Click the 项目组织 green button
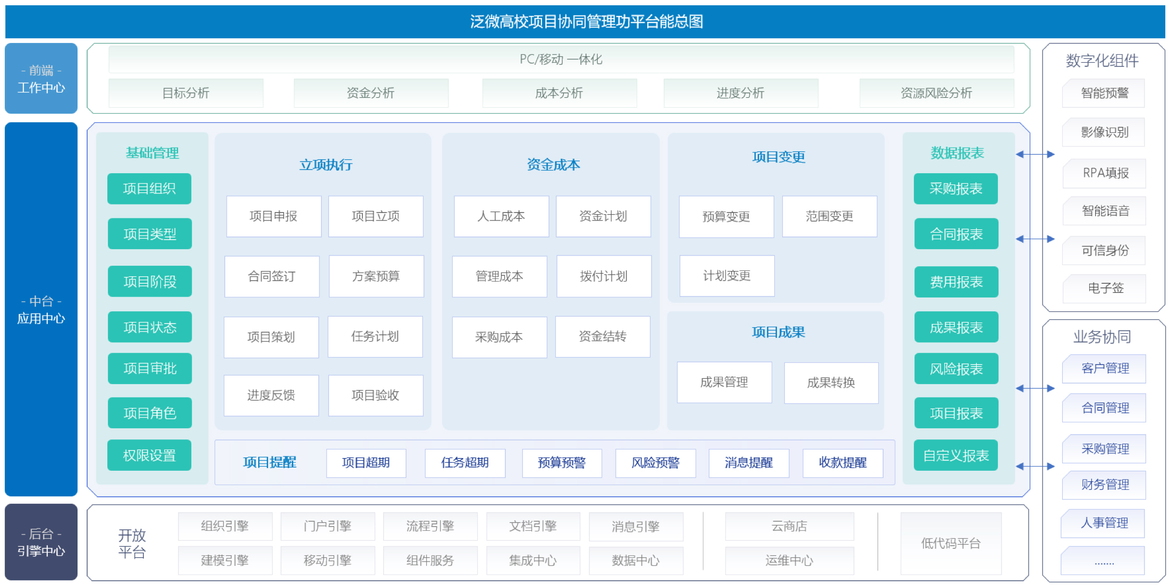Image resolution: width=1169 pixels, height=585 pixels. [149, 189]
